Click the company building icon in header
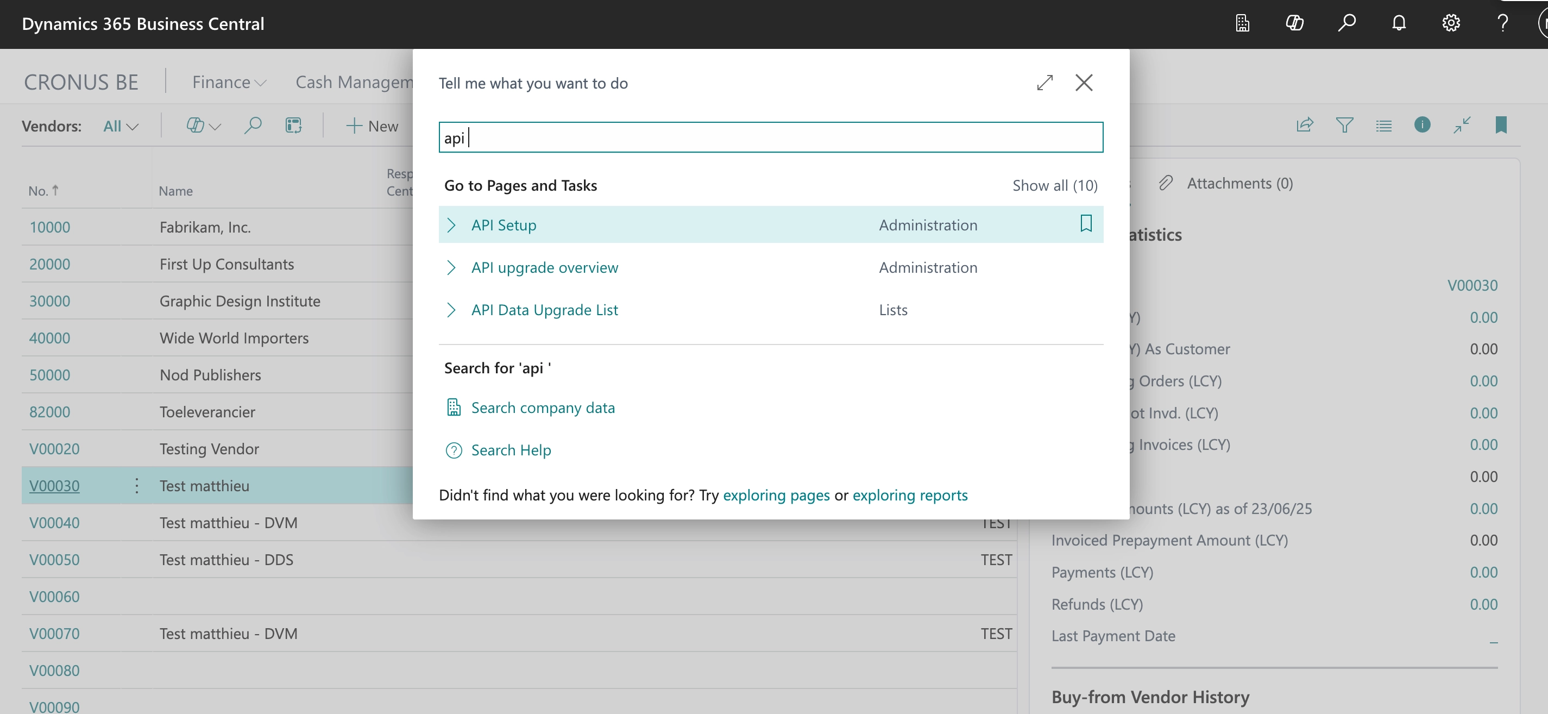Screen dimensions: 1548x714 pos(1242,23)
